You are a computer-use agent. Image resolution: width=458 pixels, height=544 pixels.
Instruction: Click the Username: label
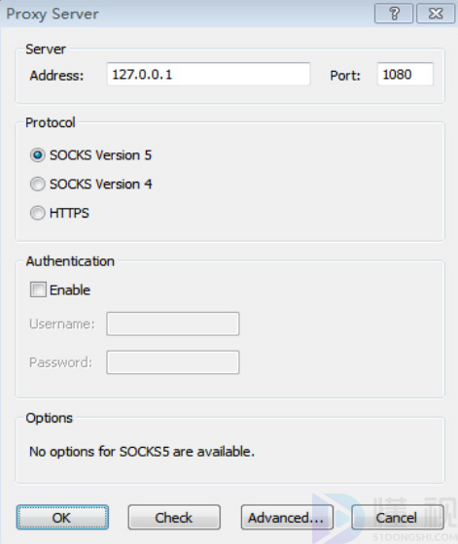62,323
